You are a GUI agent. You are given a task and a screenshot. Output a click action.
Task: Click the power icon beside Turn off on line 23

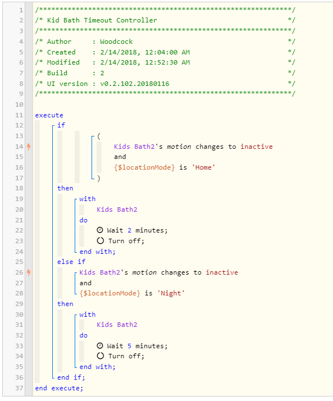pyautogui.click(x=101, y=240)
